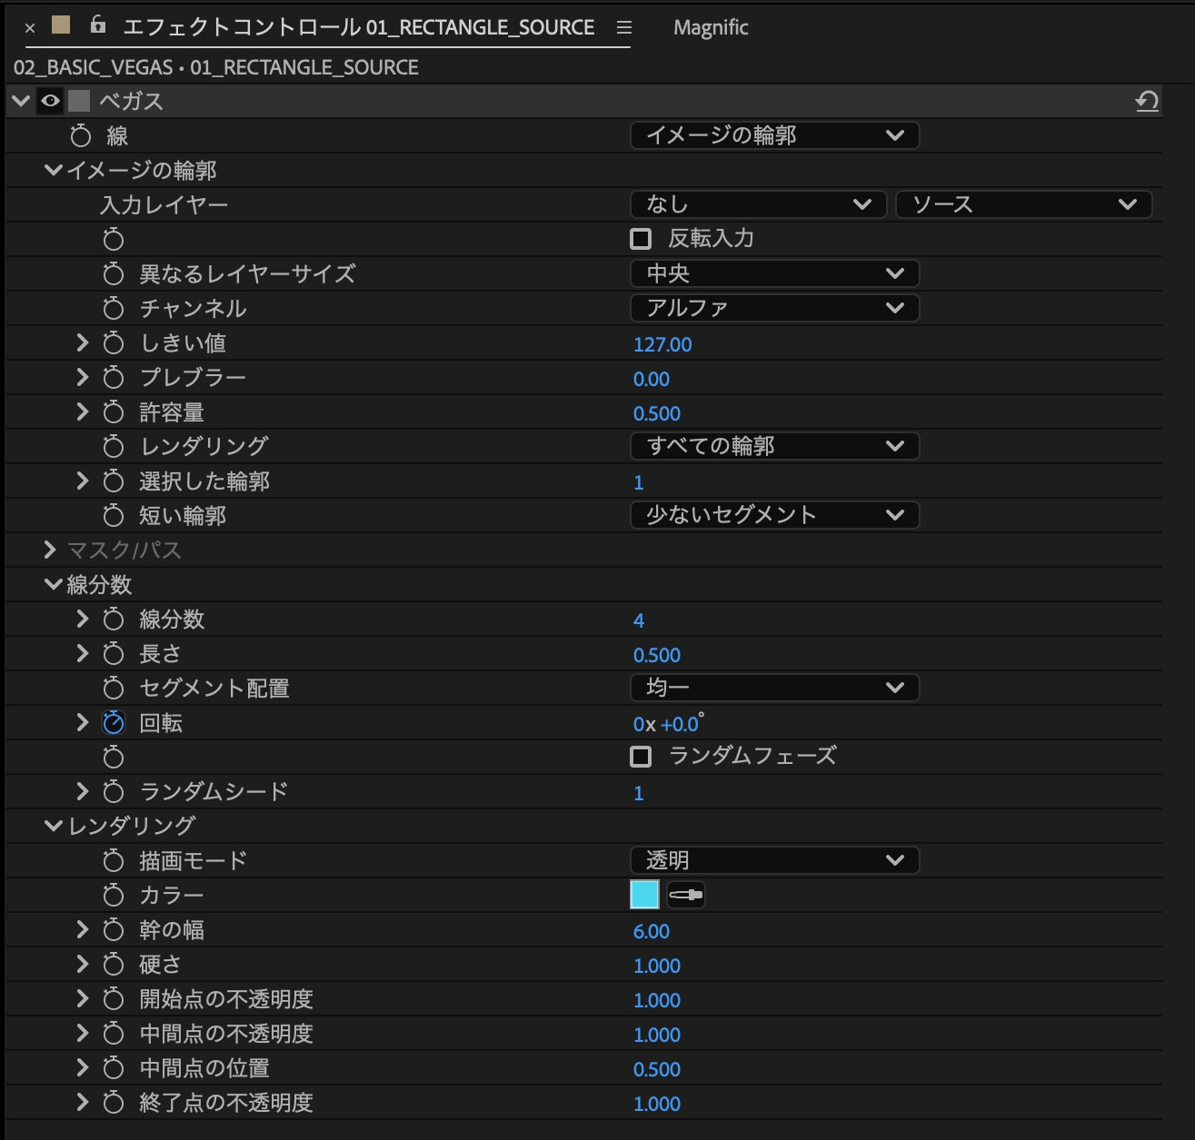Open the 描画モード 透明 dropdown

pos(774,860)
